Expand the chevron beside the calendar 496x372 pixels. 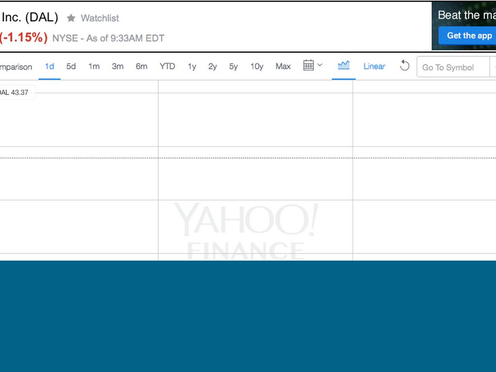[320, 65]
